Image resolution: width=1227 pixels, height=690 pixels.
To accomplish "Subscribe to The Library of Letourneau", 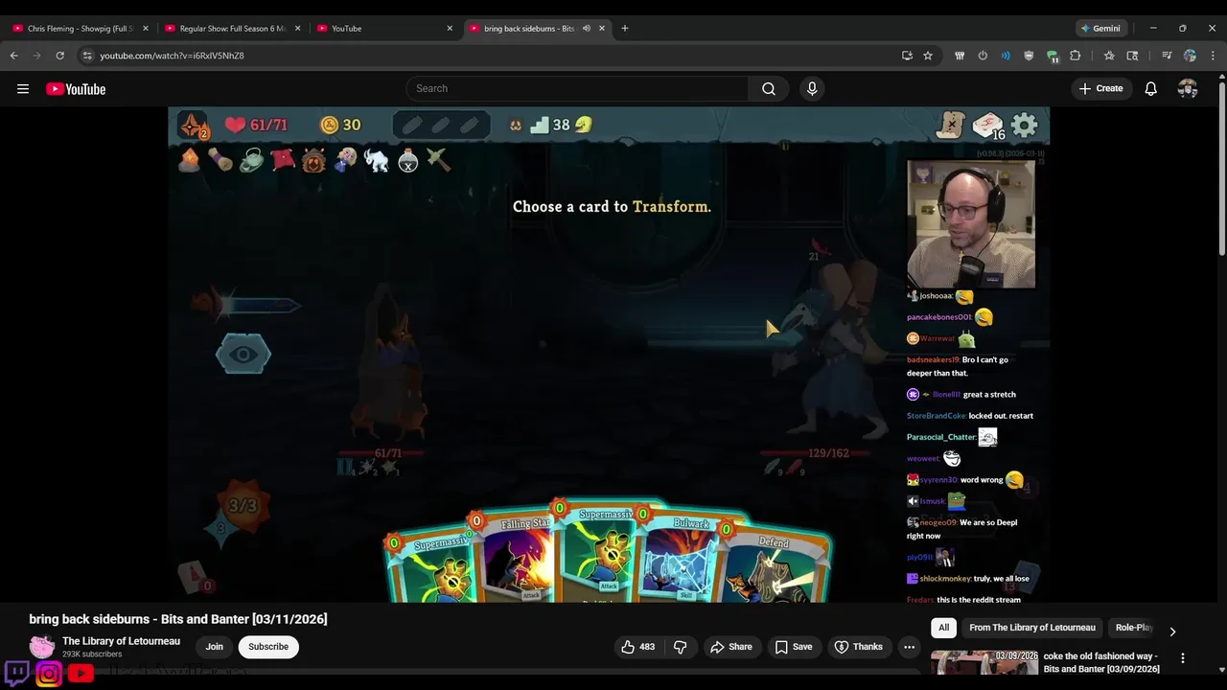I will click(x=268, y=647).
